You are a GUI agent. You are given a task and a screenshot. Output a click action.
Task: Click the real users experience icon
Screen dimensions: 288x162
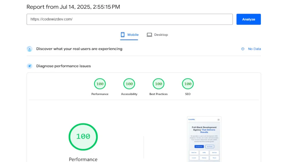30,49
